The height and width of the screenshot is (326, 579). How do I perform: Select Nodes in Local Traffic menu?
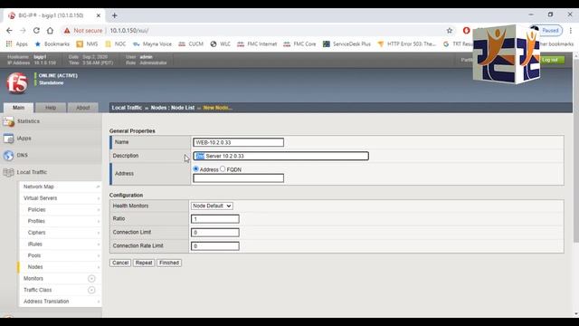click(35, 267)
